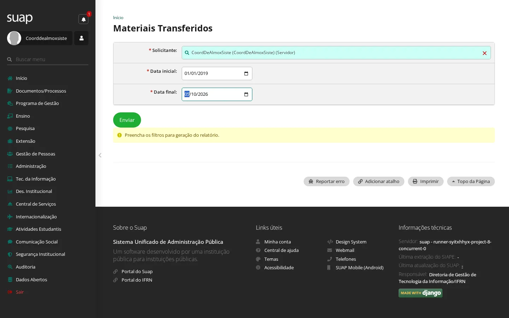Viewport: 509px width, 318px height.
Task: Open Design System footer link
Action: (x=351, y=242)
